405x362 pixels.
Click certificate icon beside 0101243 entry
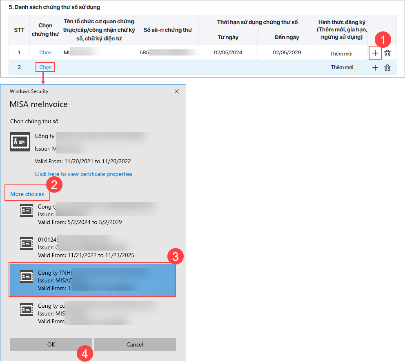coord(27,244)
